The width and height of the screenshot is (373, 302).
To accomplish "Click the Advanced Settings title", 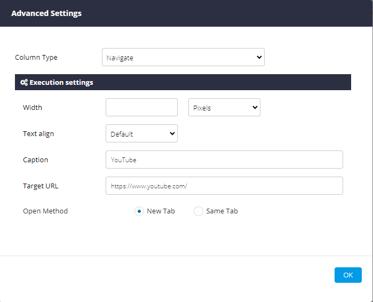I will (x=46, y=13).
